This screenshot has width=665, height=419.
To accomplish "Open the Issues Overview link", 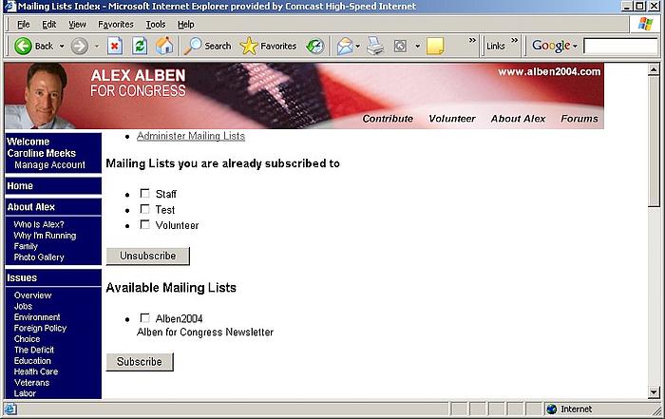I will 32,295.
